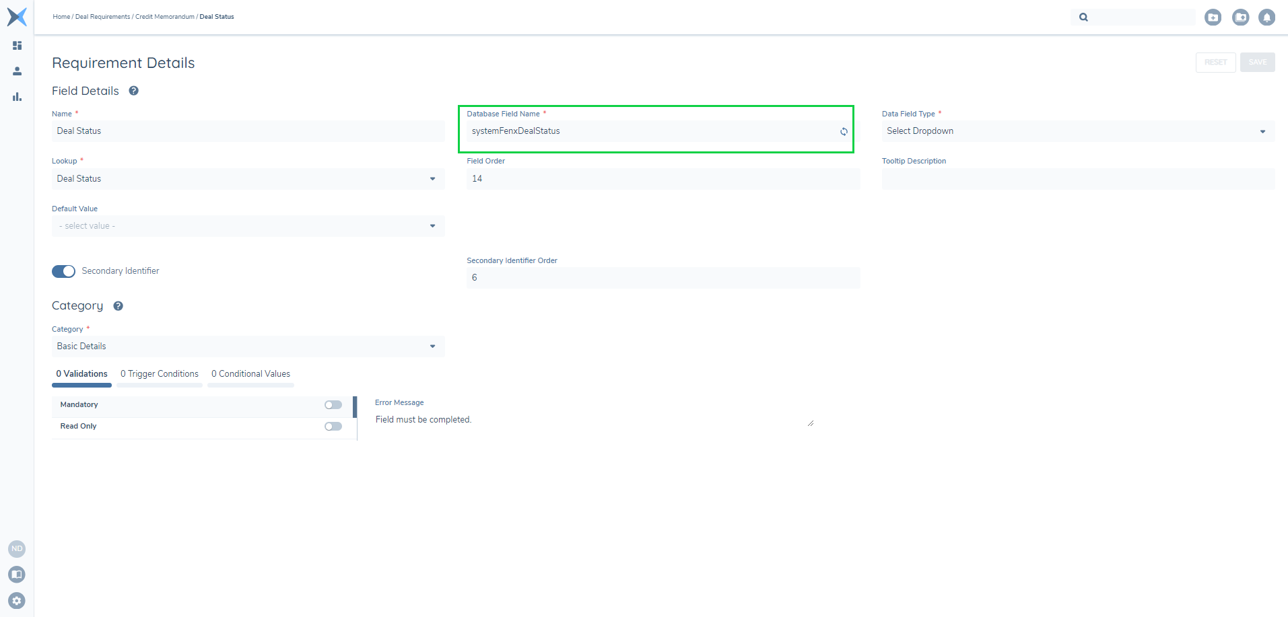Click the RESET button
The width and height of the screenshot is (1288, 617).
click(x=1215, y=63)
